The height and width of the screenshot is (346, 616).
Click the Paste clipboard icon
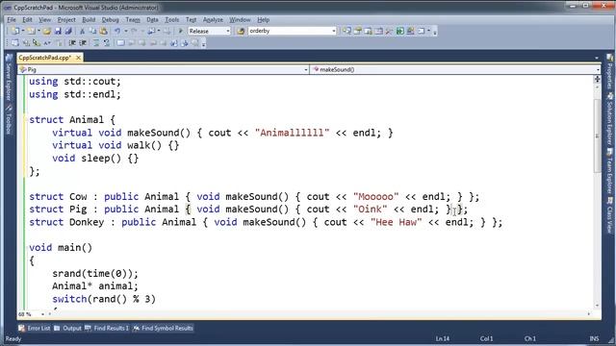pos(103,31)
